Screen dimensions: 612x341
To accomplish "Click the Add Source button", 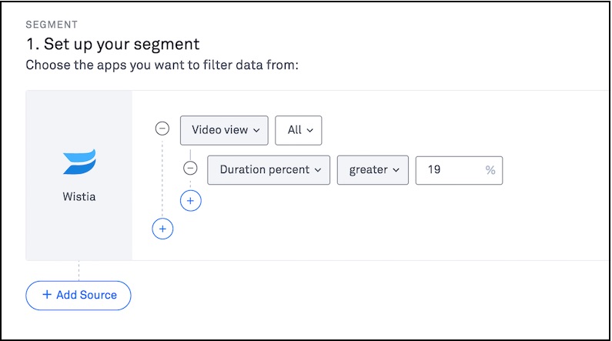I will (x=79, y=295).
